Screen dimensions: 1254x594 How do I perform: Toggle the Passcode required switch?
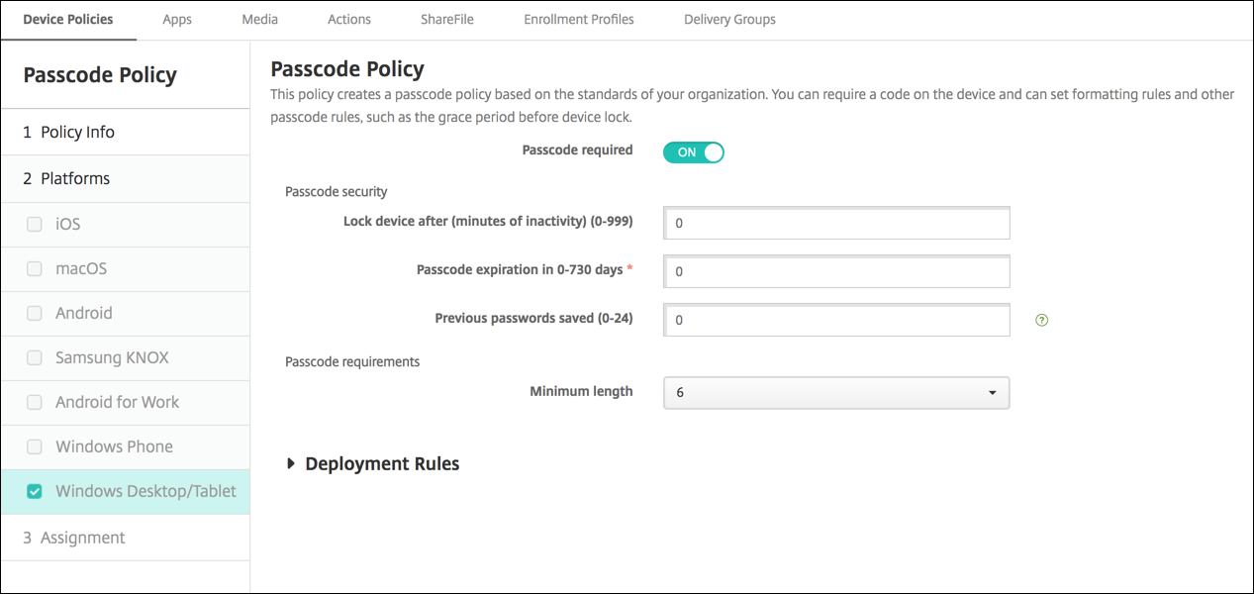pos(694,152)
